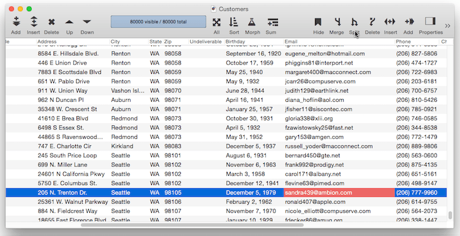Click address 24601 N California Pkwy
This screenshot has height=236, width=460.
71,174
